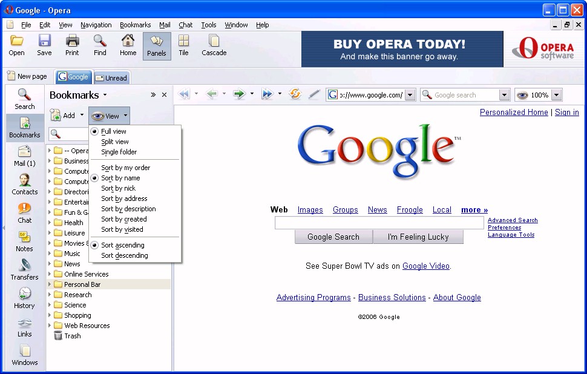Open the Sign in link
Image resolution: width=587 pixels, height=374 pixels.
pos(567,113)
